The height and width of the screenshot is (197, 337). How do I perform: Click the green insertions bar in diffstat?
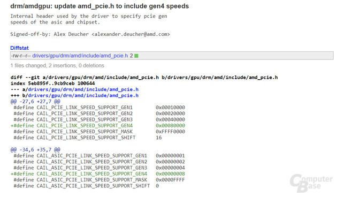pos(136,56)
